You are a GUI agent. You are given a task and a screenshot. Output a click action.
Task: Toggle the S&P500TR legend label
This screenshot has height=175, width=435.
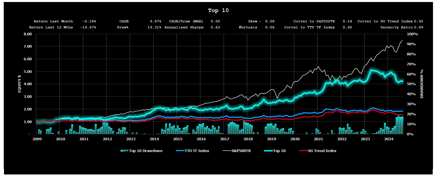click(x=241, y=151)
